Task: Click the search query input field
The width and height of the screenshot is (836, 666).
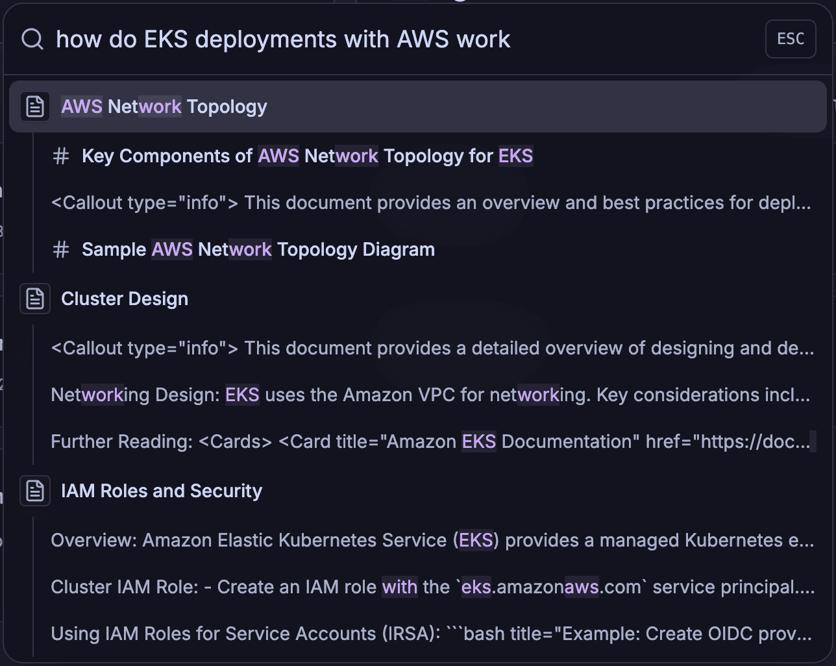Action: (389, 40)
